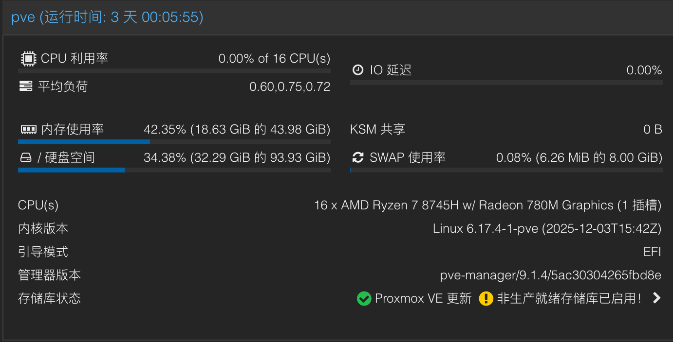The width and height of the screenshot is (673, 342).
Task: Click the IO delay clock icon
Action: [x=358, y=70]
